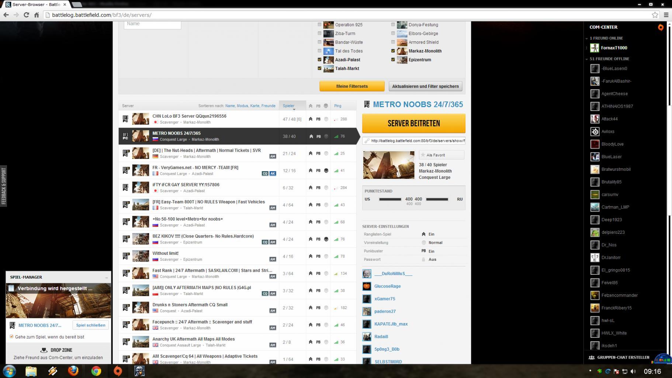Click the ranked-game column header icon
Screen dimensions: 672x378
coord(311,106)
